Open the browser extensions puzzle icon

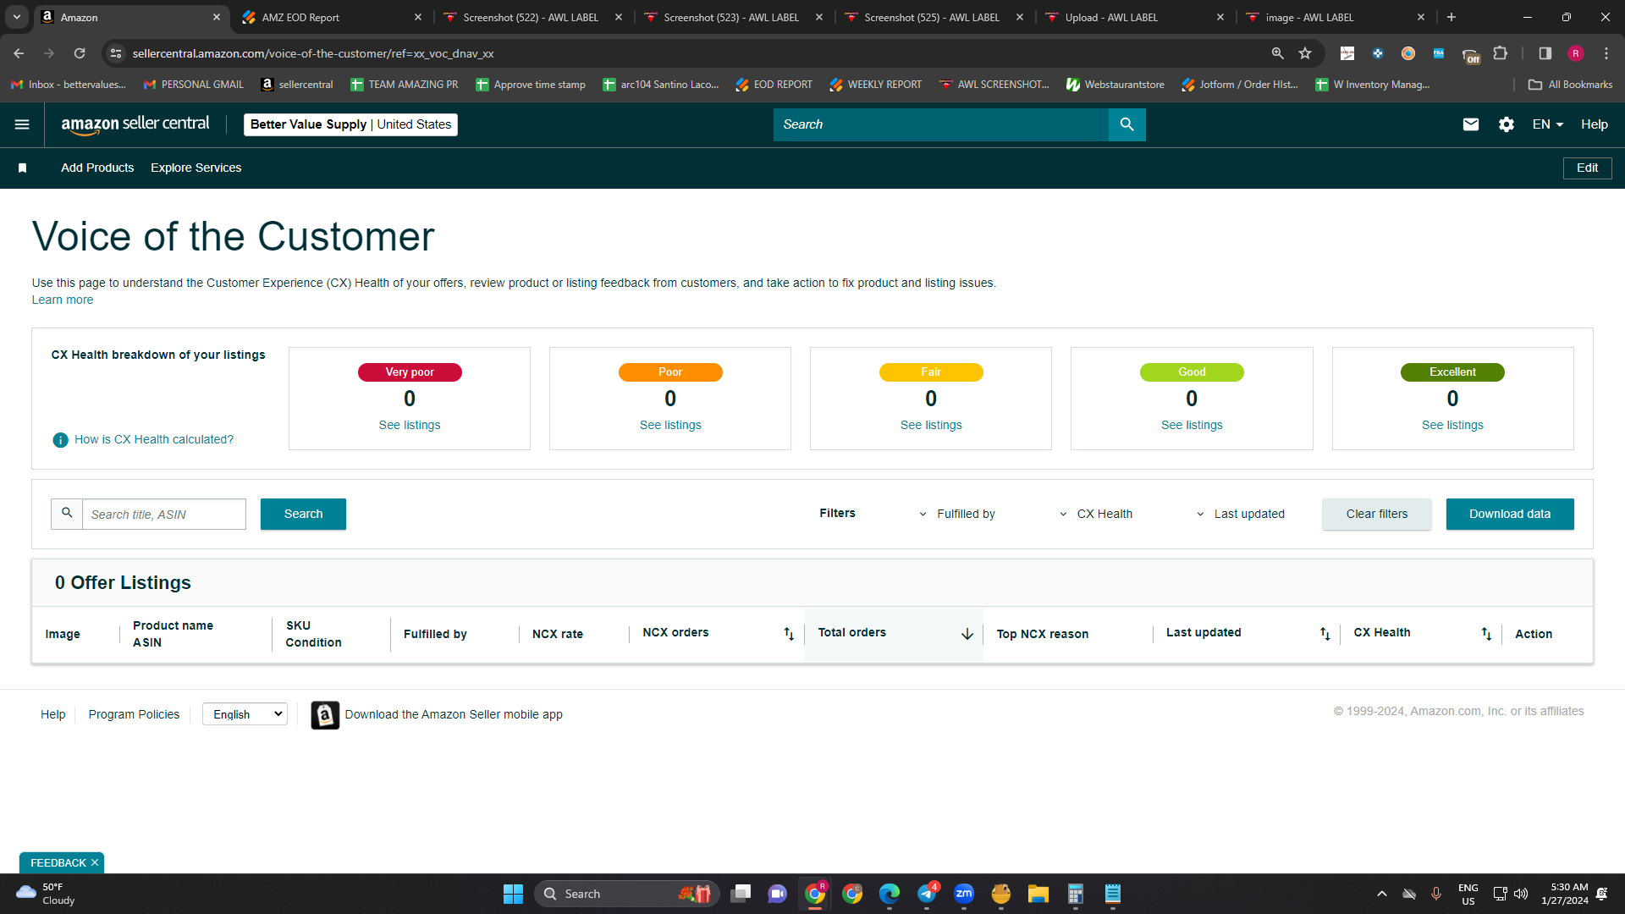point(1501,53)
